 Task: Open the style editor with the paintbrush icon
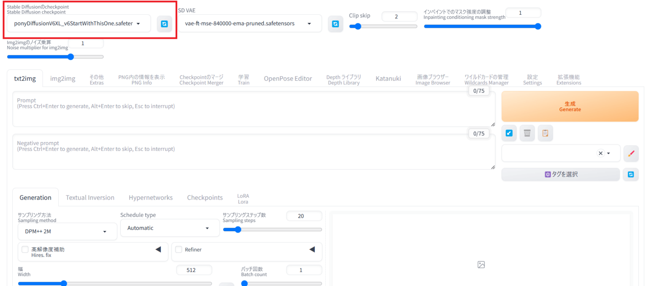[631, 153]
